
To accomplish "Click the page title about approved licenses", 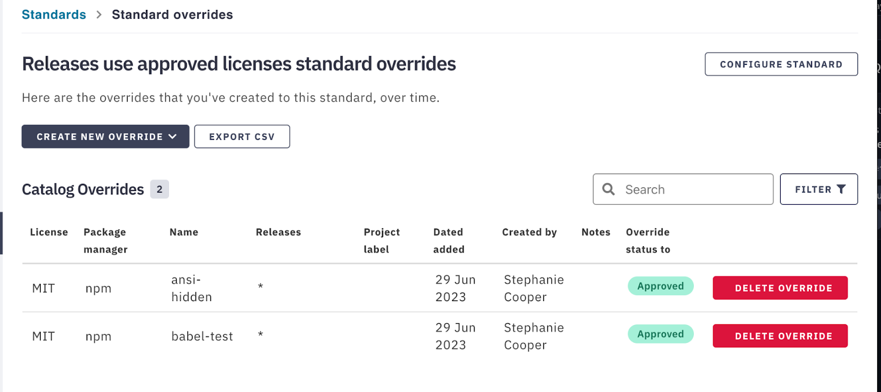I will (239, 64).
